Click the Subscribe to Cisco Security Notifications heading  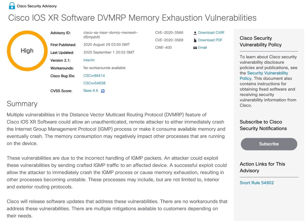(x=263, y=125)
